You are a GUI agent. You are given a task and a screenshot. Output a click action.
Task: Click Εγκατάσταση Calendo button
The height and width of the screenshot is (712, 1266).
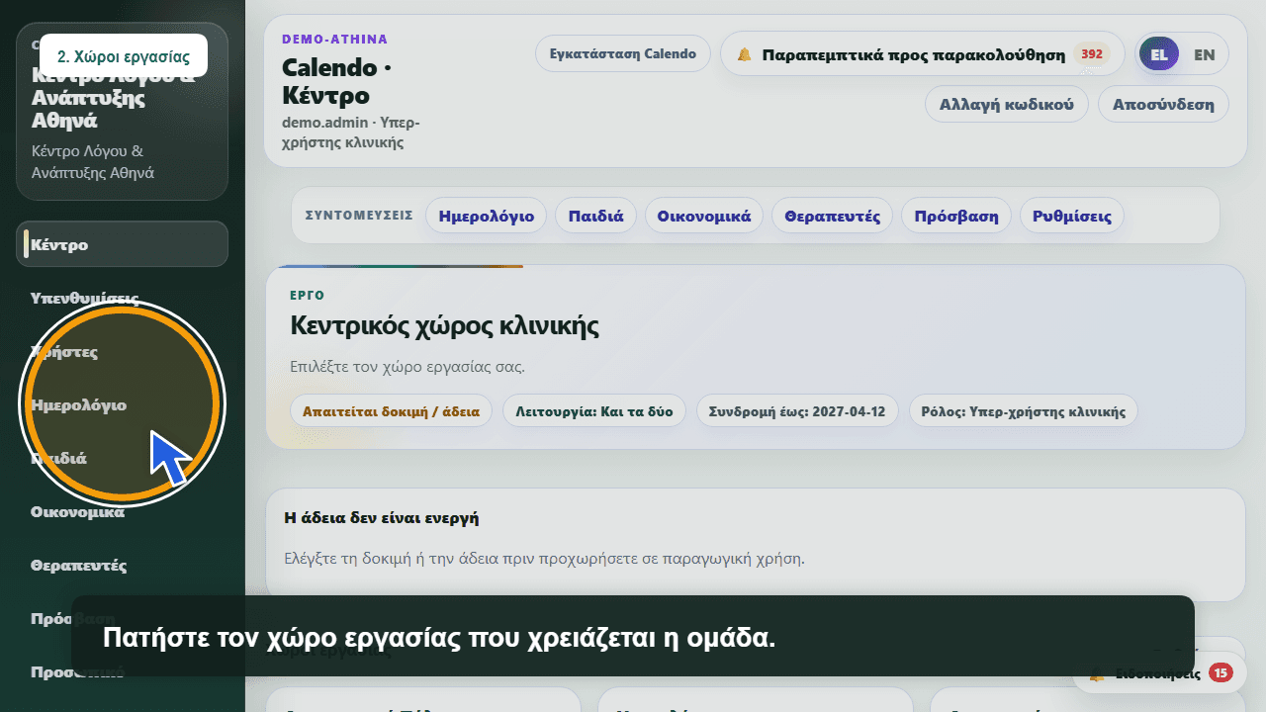tap(623, 53)
